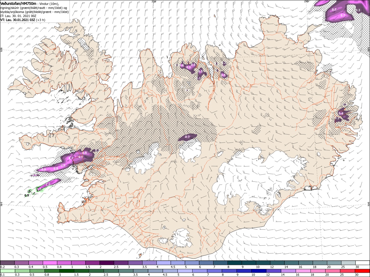Pick the 0.8 green swatch in the rain legend
The width and height of the screenshot is (370, 277).
click(52, 271)
